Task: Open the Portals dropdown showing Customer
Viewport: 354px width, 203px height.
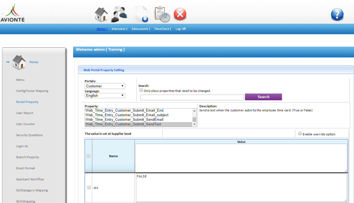Action: pyautogui.click(x=105, y=86)
